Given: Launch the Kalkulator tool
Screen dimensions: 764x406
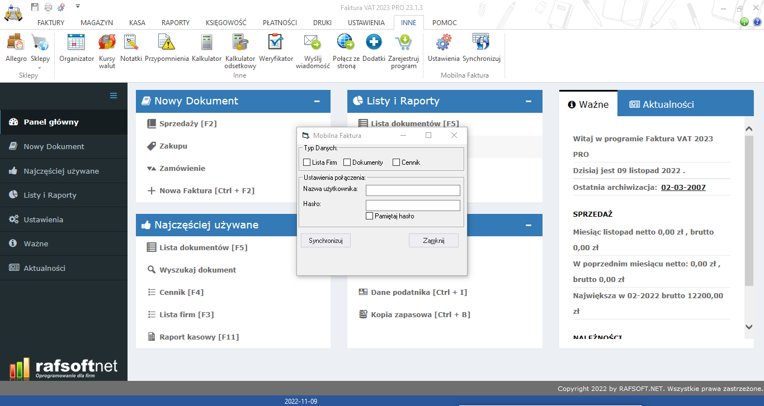Looking at the screenshot, I should [206, 43].
